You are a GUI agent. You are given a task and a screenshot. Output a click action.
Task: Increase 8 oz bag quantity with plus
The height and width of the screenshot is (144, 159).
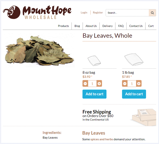coord(99,83)
